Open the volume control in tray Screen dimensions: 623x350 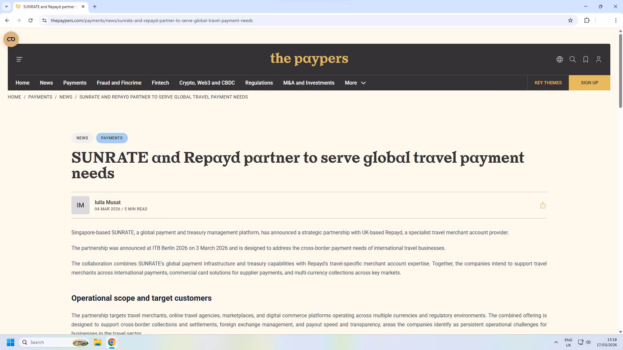[x=588, y=342]
